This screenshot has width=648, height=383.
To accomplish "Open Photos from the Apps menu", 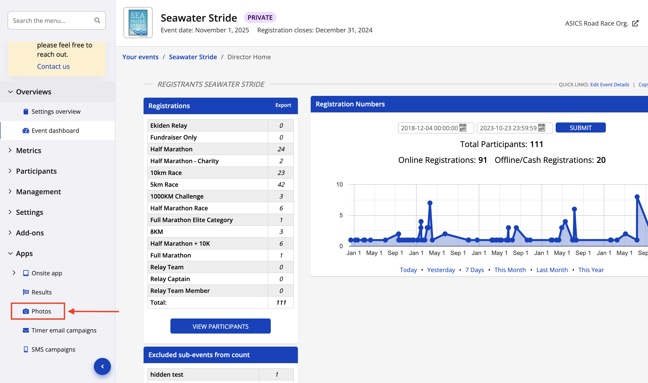I will (x=41, y=311).
